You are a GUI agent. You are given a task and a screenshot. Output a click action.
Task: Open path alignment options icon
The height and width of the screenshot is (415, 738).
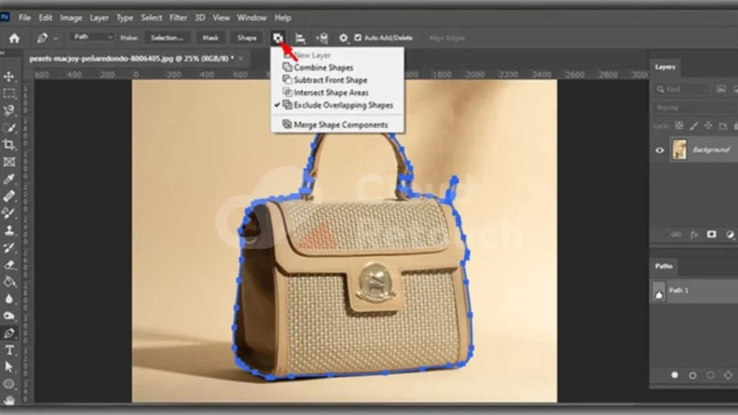301,37
